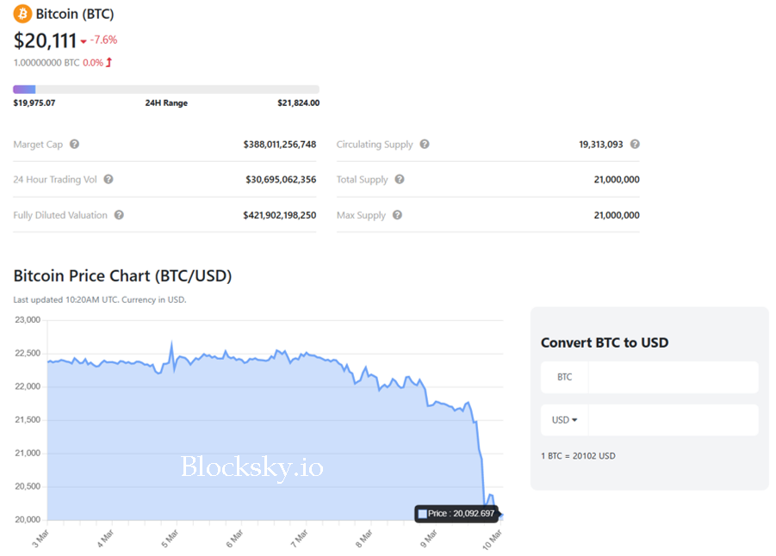Click the help icon beside Circulating Supply label
This screenshot has width=776, height=556.
coord(425,144)
